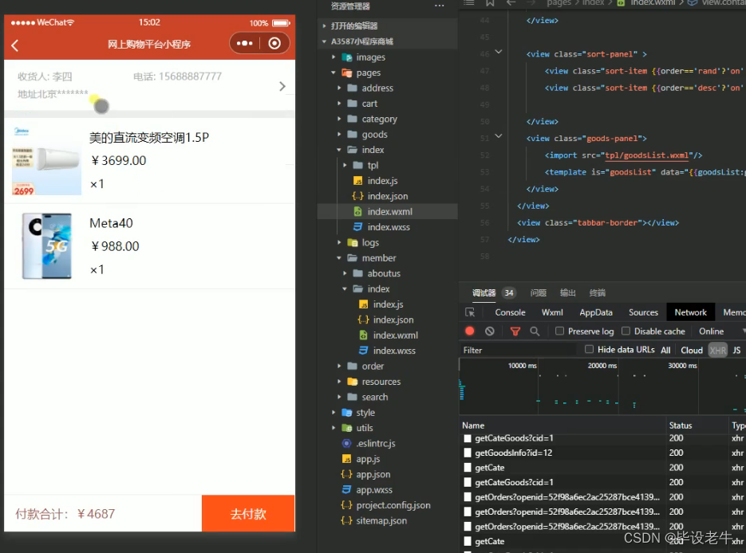Collapse the member folder
This screenshot has height=553, width=746.
tap(339, 258)
